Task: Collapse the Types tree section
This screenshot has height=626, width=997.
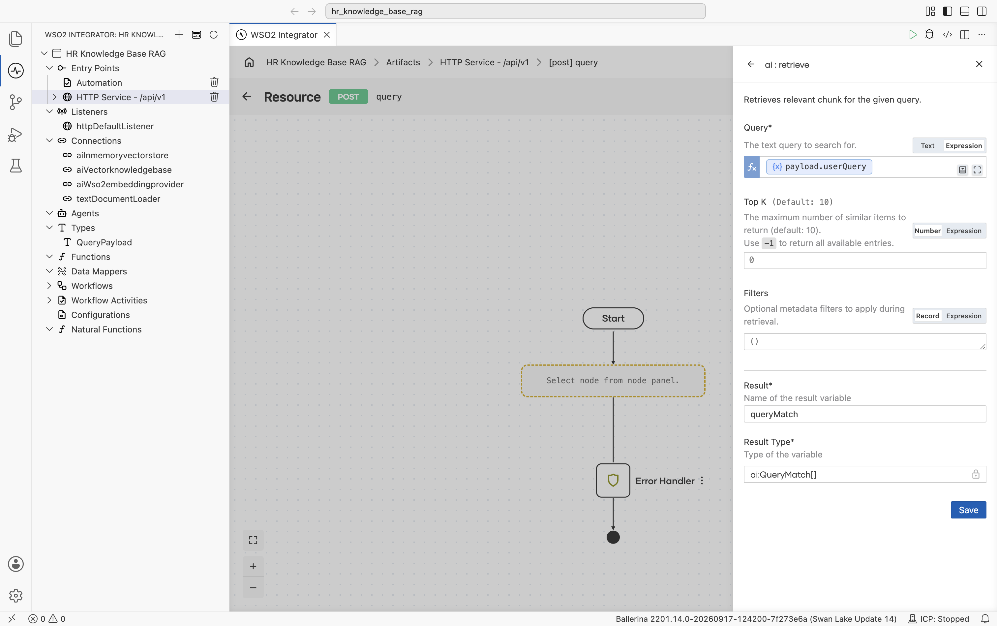Action: (49, 228)
